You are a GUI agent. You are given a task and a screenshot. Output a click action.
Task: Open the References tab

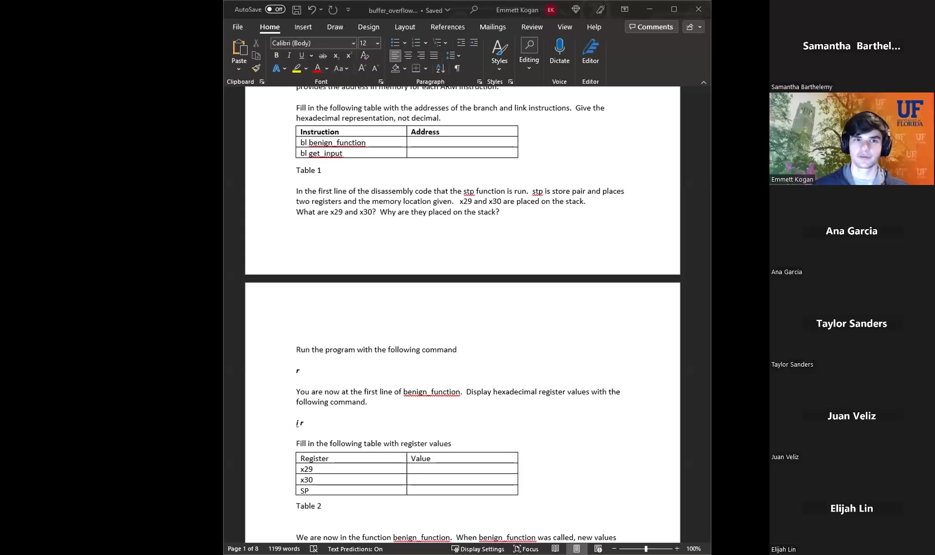[x=447, y=27]
